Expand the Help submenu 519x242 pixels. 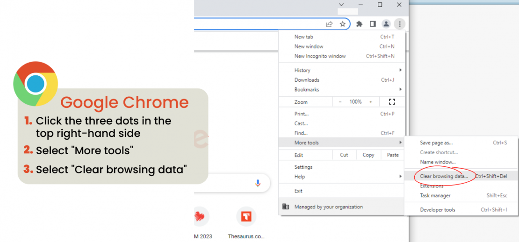pyautogui.click(x=342, y=177)
